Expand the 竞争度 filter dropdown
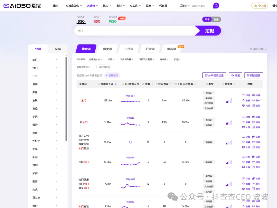The image size is (277, 208). [164, 59]
